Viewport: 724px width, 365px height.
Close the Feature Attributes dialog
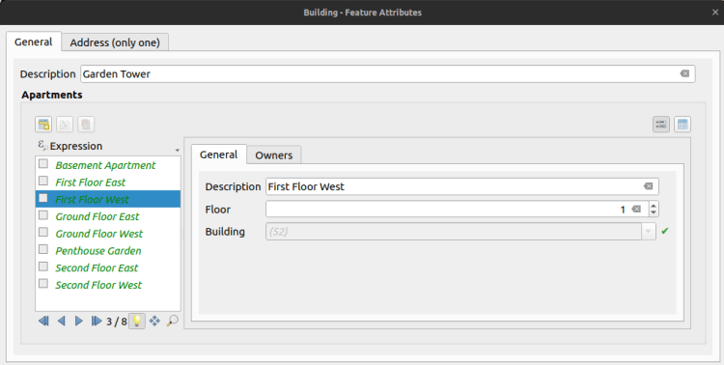click(x=715, y=13)
